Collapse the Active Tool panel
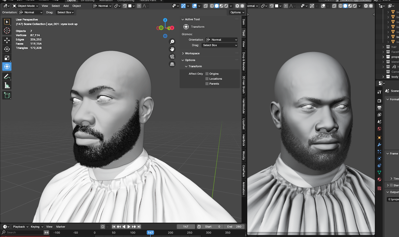Image resolution: width=399 pixels, height=237 pixels. 183,20
